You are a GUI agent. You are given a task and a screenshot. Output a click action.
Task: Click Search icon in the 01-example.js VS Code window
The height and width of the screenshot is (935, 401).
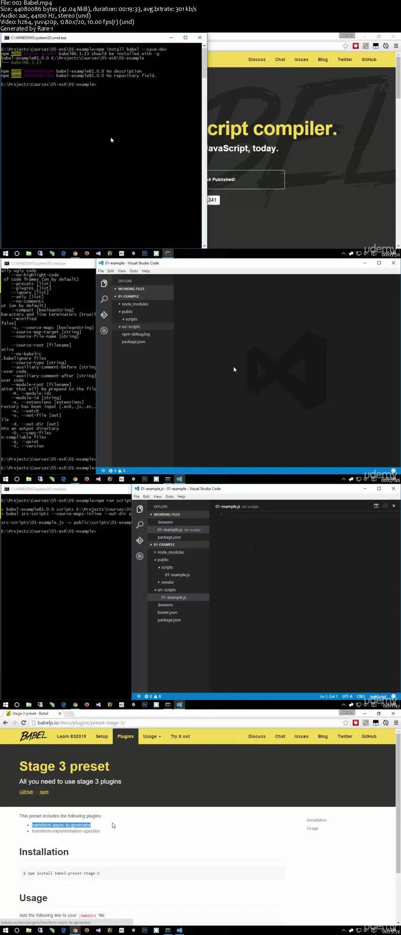coord(140,525)
